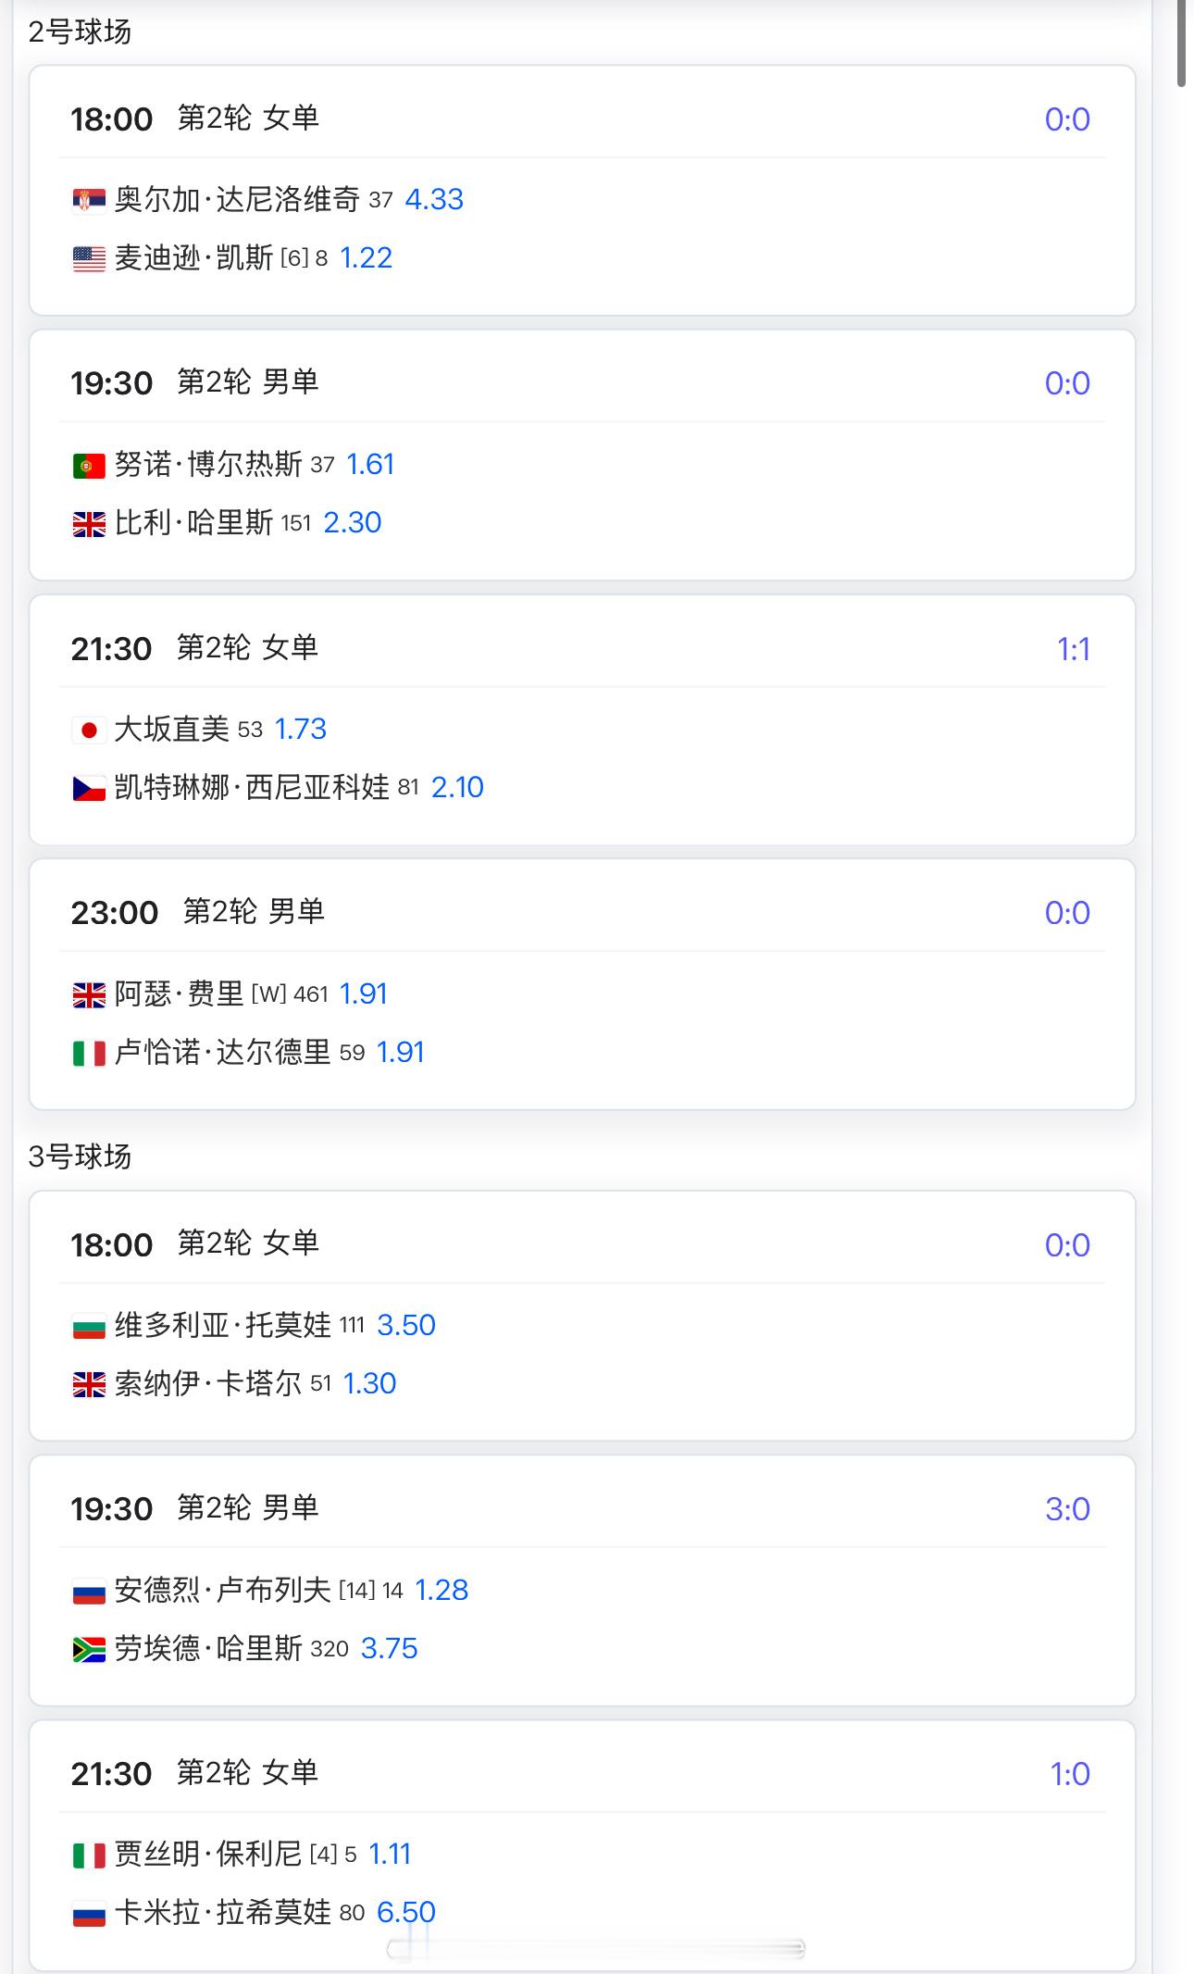Screen dimensions: 1194x1974
Task: Select odds 4.33 for 奥尔加·达尼洛维奇
Action: (434, 200)
